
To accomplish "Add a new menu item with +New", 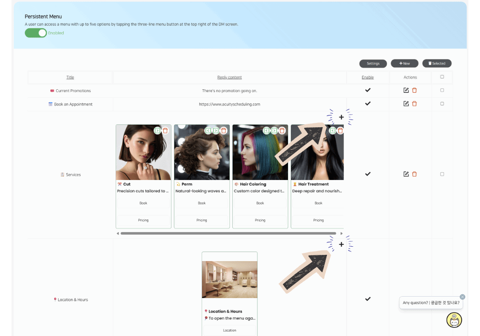I will point(404,63).
